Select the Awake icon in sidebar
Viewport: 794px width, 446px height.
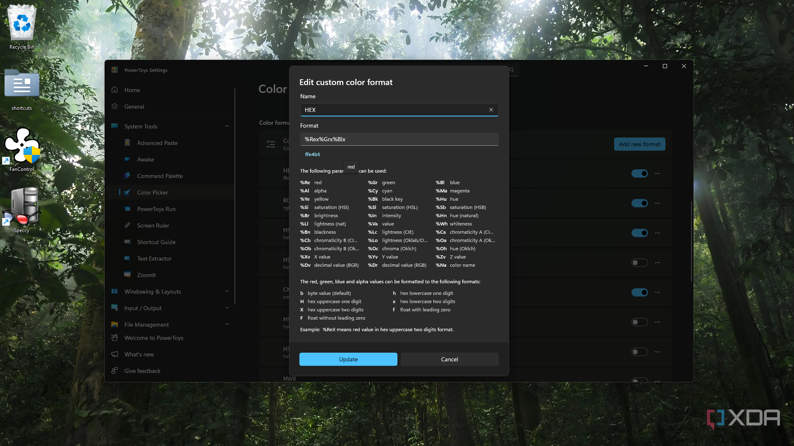tap(127, 159)
